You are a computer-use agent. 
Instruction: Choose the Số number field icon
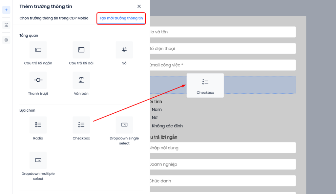(124, 50)
